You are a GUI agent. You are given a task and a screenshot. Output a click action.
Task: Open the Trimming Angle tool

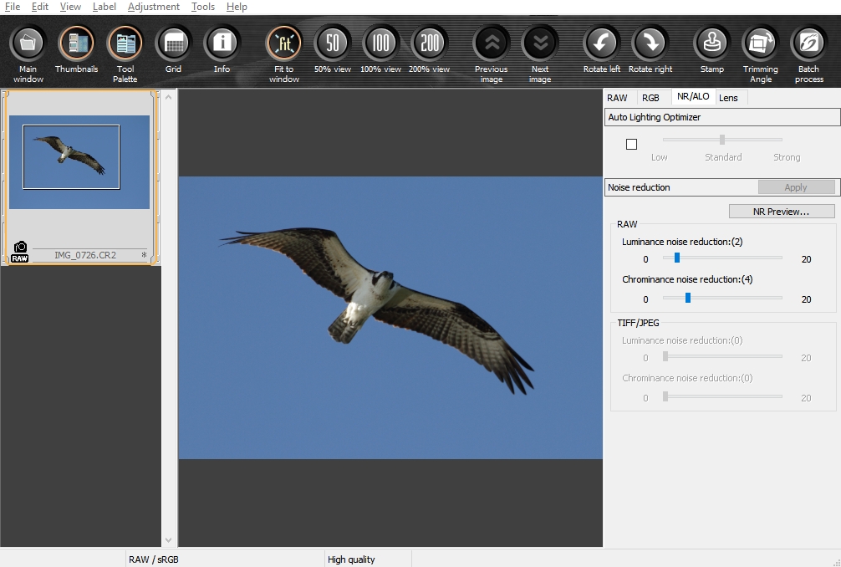[x=760, y=43]
